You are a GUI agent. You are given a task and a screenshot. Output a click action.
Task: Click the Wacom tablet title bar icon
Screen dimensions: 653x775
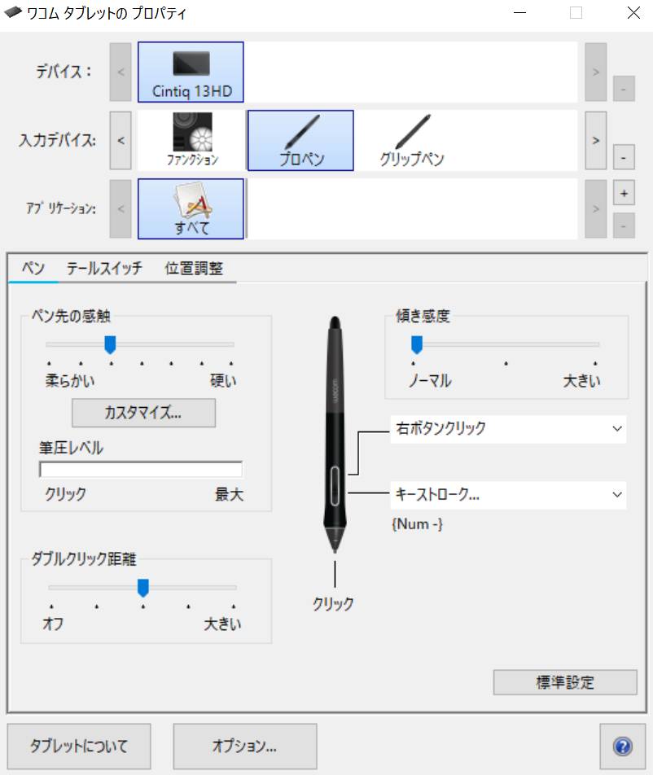coord(13,12)
